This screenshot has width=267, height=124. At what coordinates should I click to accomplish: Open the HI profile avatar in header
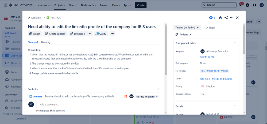pos(262,5)
